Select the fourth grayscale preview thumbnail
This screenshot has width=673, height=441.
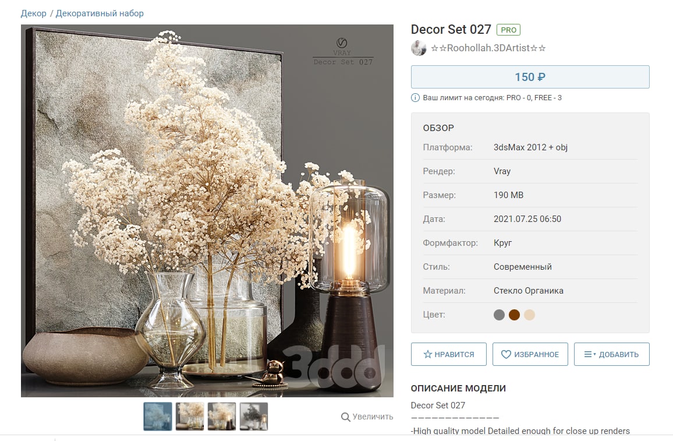(x=254, y=416)
